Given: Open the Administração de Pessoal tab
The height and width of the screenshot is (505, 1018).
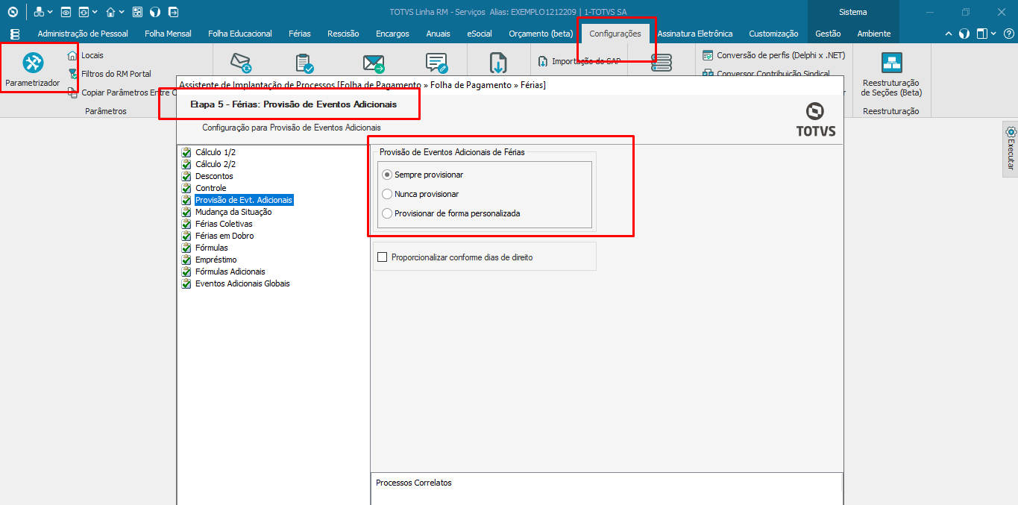Looking at the screenshot, I should (83, 34).
